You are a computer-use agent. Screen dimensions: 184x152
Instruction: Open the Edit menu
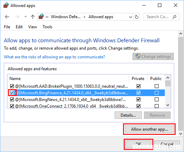19,27
